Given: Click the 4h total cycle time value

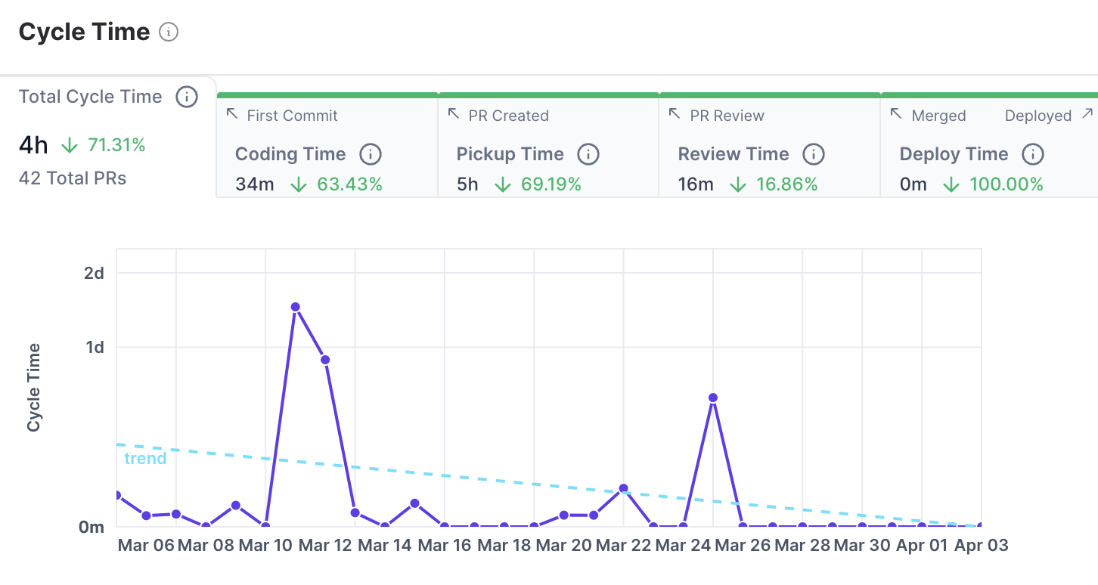Looking at the screenshot, I should (x=33, y=145).
